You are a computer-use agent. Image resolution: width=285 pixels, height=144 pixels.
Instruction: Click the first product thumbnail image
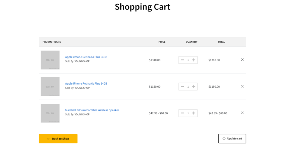pyautogui.click(x=50, y=60)
